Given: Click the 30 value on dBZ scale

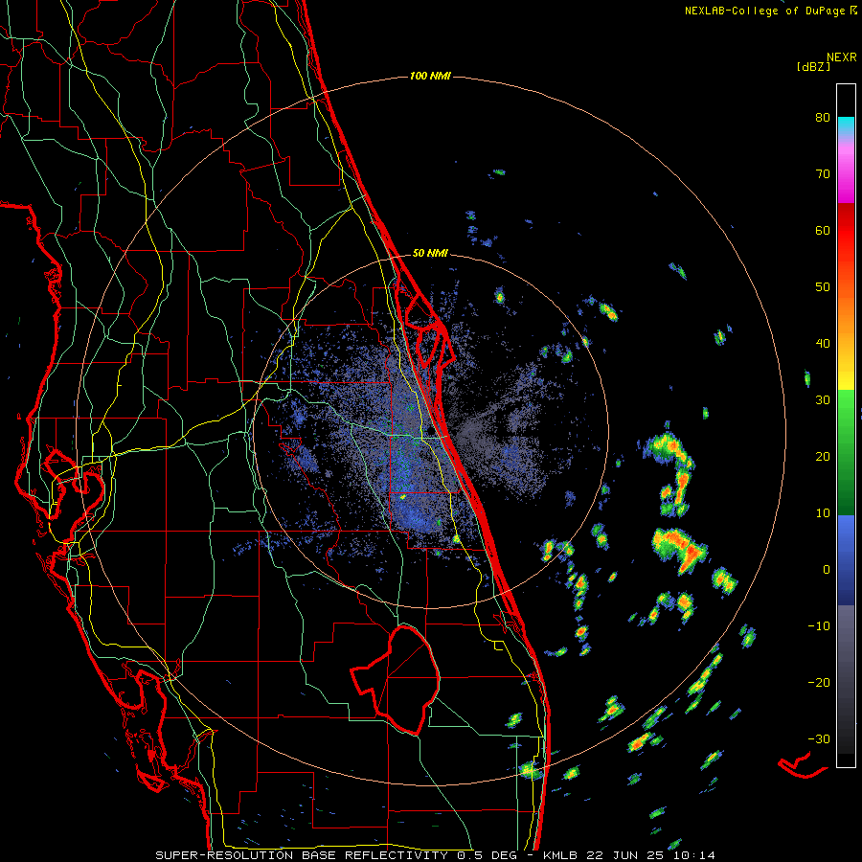Looking at the screenshot, I should [x=823, y=400].
